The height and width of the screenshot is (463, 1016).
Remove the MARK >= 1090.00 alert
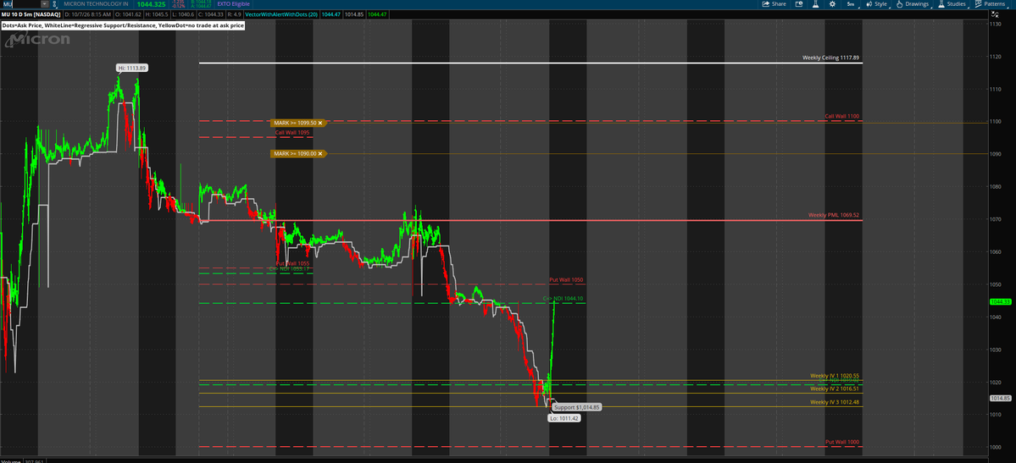[x=319, y=153]
